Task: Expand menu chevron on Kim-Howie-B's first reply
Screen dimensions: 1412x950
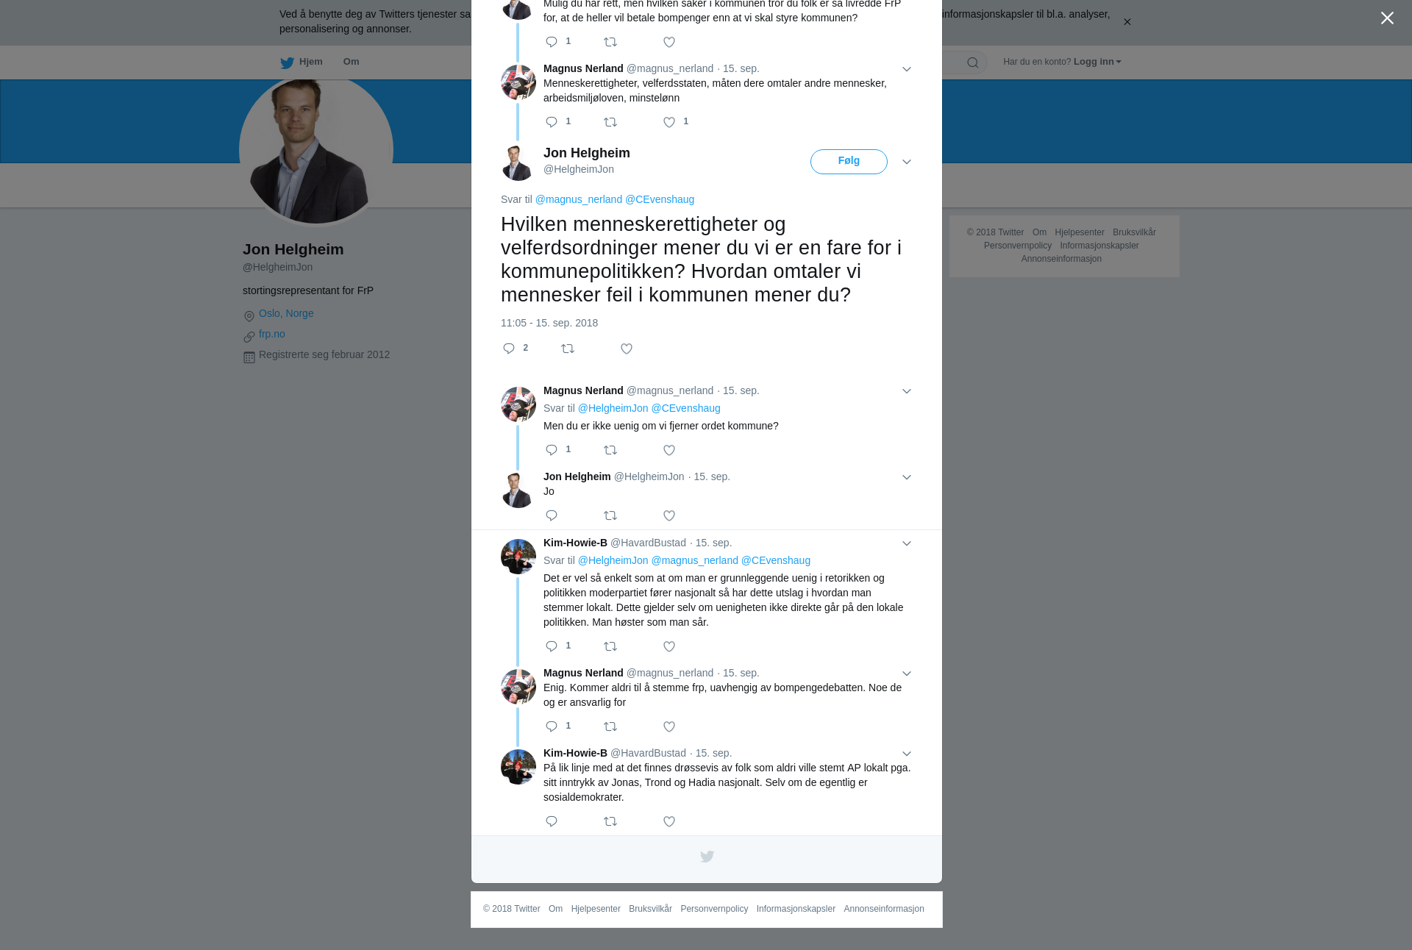Action: coord(907,543)
